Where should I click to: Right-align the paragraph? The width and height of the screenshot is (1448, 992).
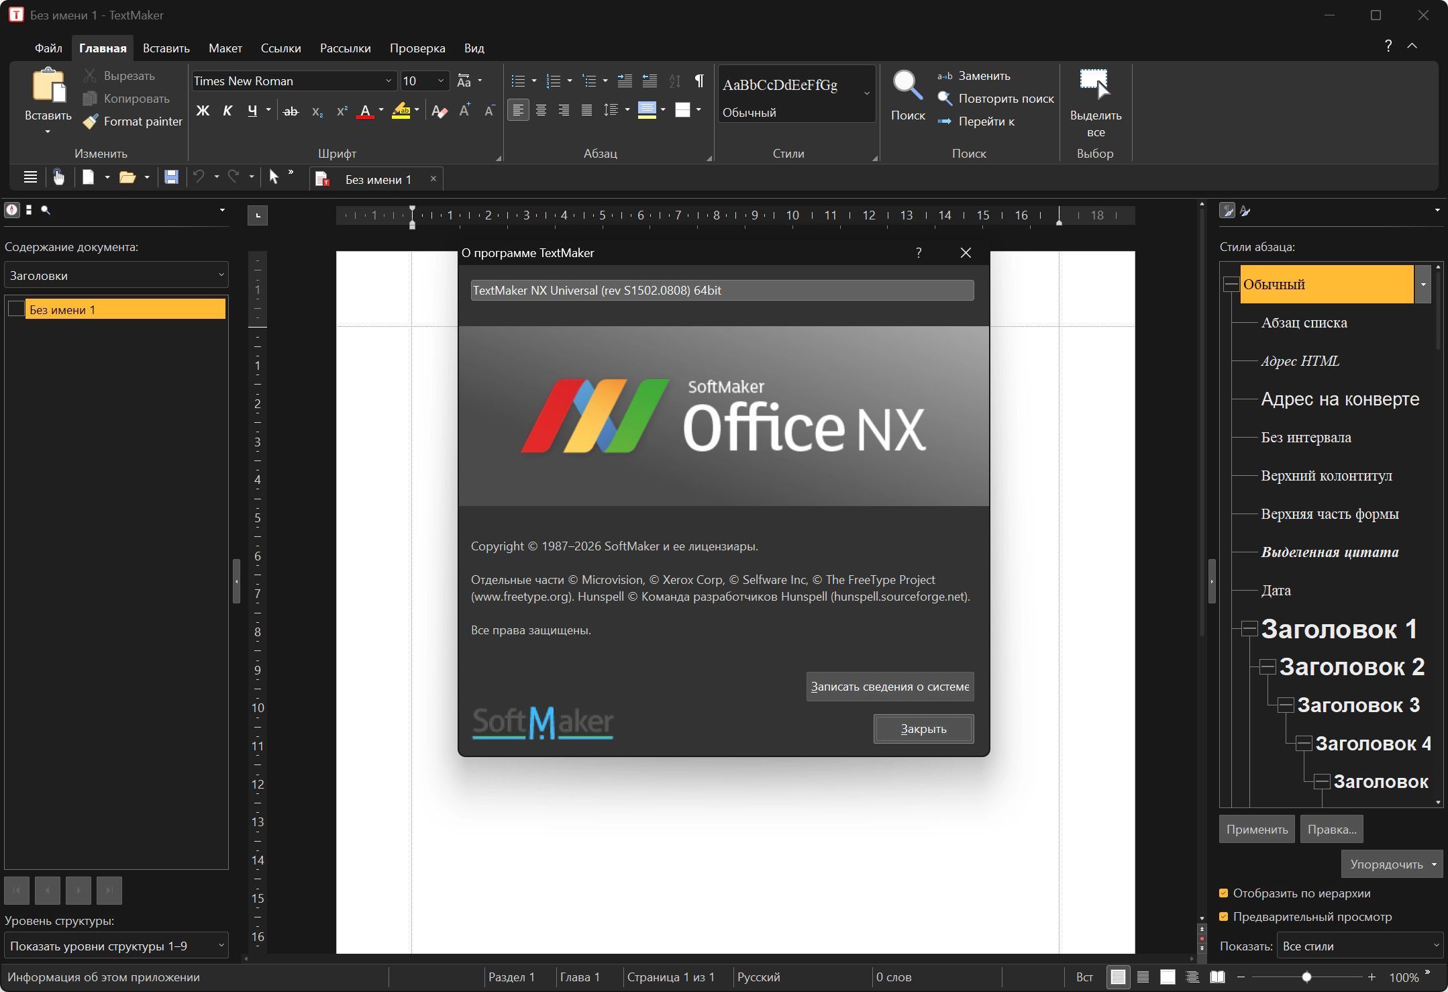coord(564,110)
